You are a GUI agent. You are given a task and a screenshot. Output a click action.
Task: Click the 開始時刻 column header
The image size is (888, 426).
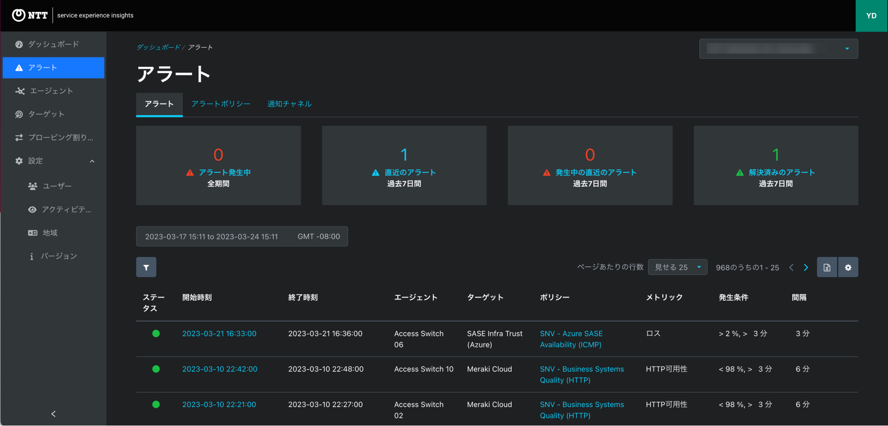[x=197, y=298]
